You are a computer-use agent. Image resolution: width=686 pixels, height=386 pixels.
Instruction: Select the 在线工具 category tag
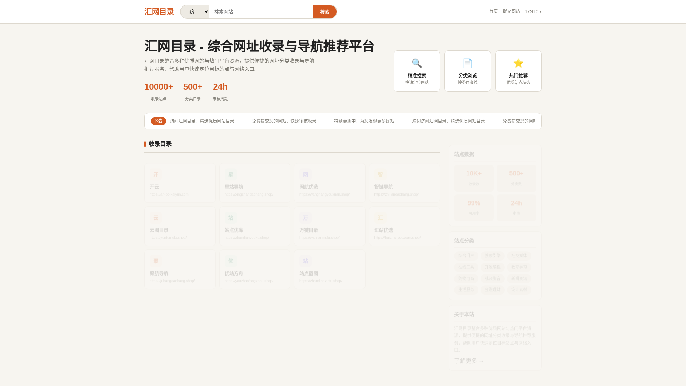466,267
